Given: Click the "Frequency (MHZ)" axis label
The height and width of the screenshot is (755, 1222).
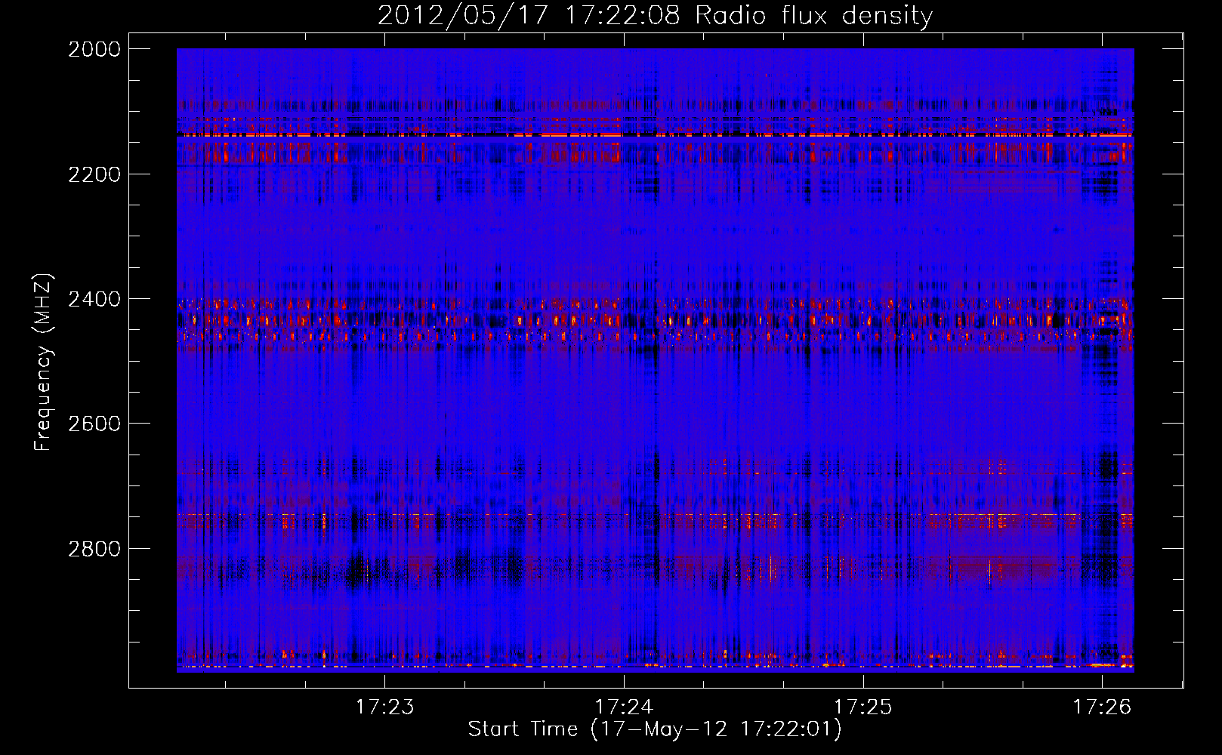Looking at the screenshot, I should coord(43,362).
